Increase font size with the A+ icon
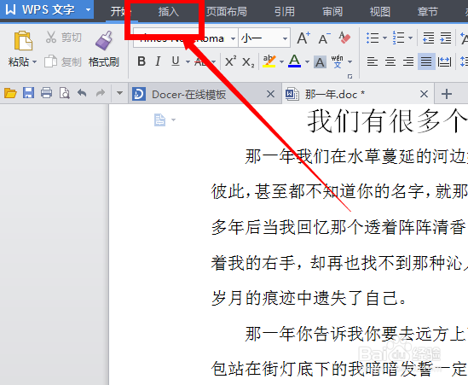This screenshot has width=468, height=385. [303, 38]
